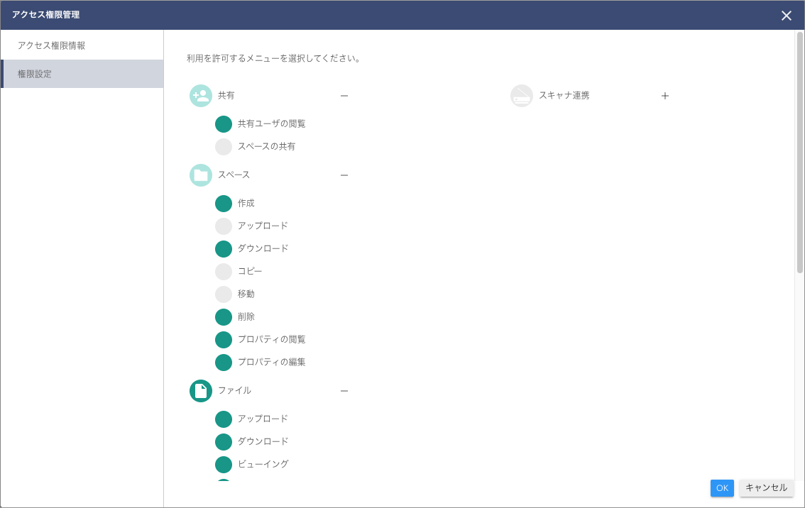Collapse the ファイル permission group
Screen dimensions: 805x508
coord(344,390)
